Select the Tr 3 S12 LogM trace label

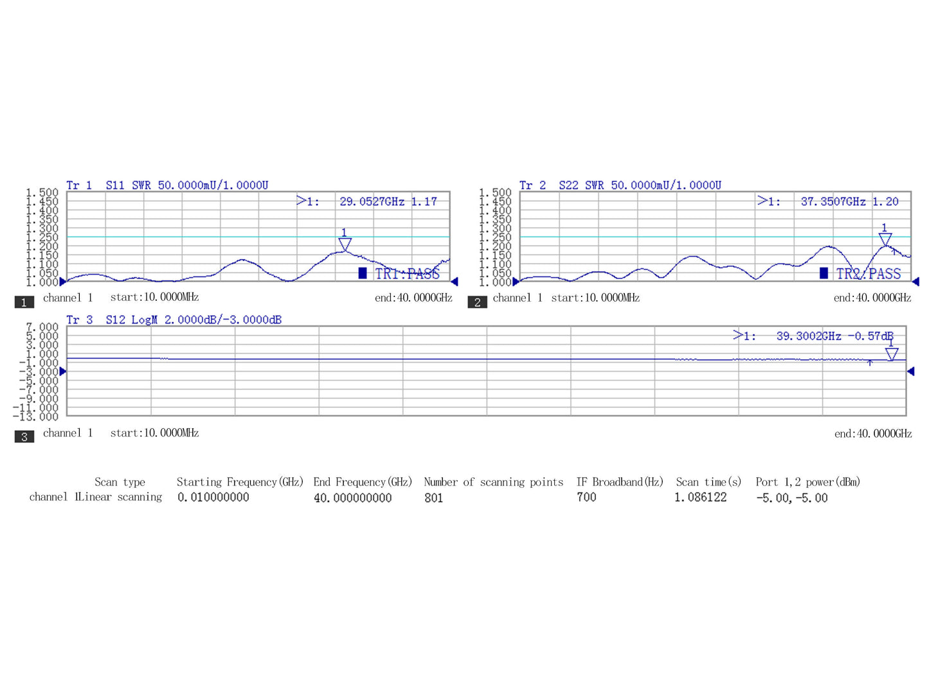pyautogui.click(x=174, y=320)
